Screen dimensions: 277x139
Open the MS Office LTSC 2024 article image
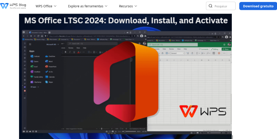pyautogui.click(x=126, y=76)
